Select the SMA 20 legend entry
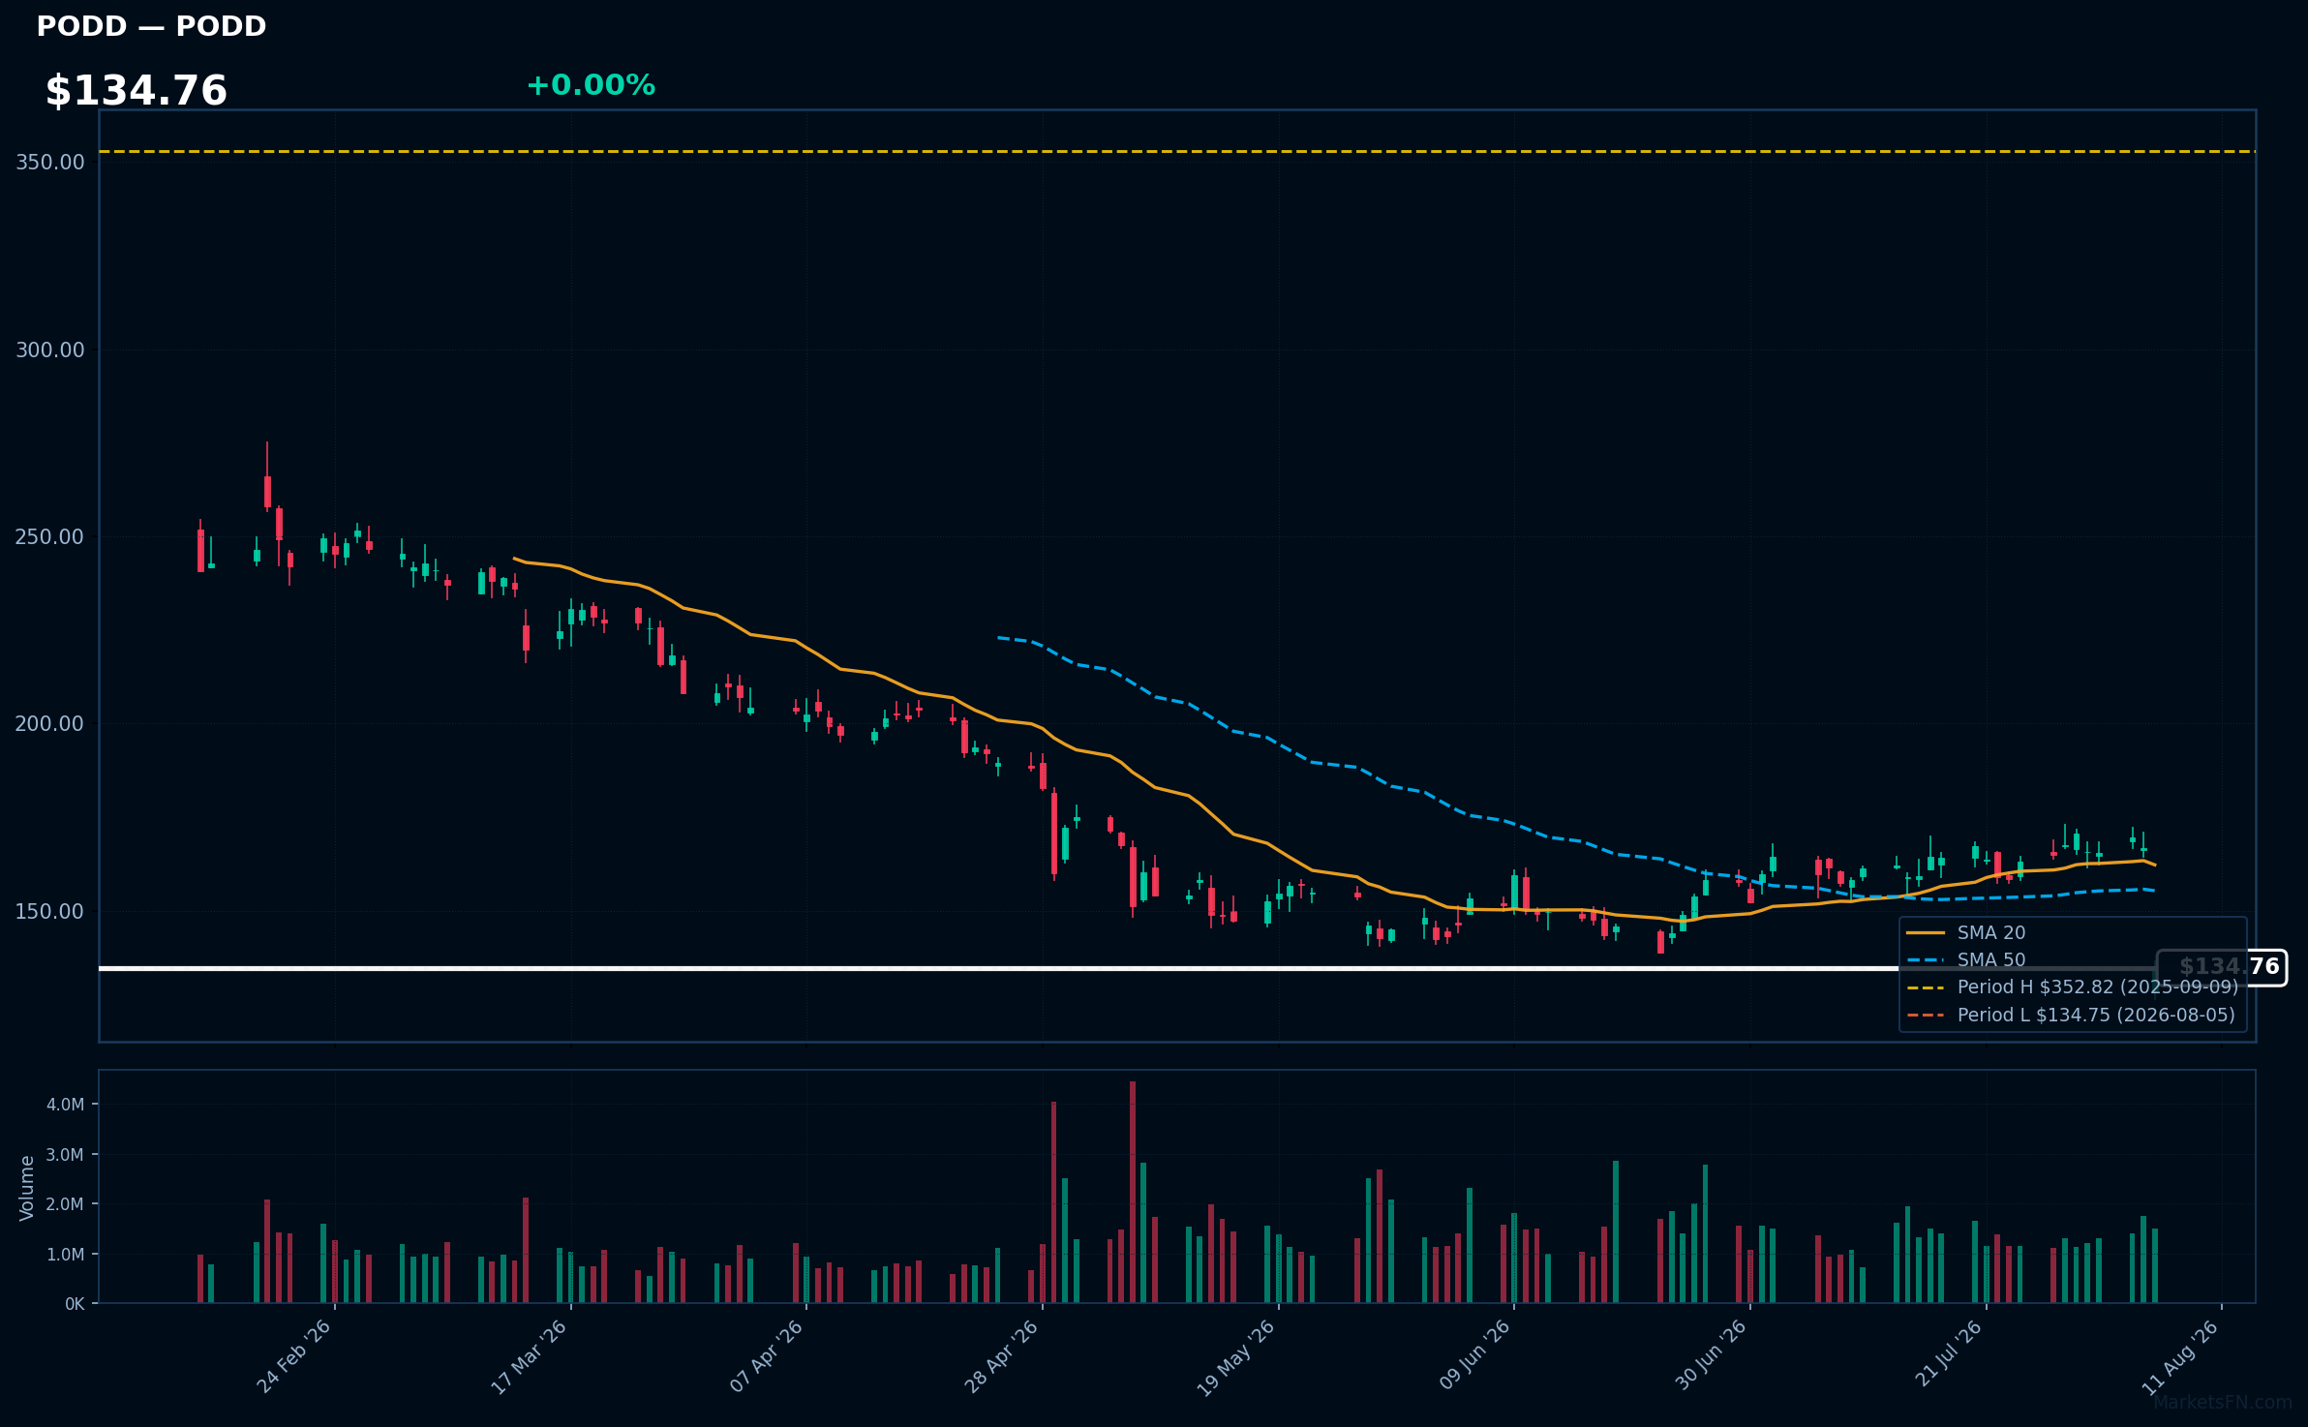 [x=1966, y=932]
